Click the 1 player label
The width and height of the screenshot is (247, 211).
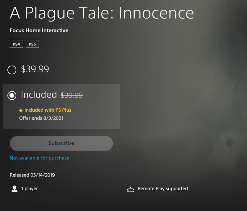tap(29, 189)
